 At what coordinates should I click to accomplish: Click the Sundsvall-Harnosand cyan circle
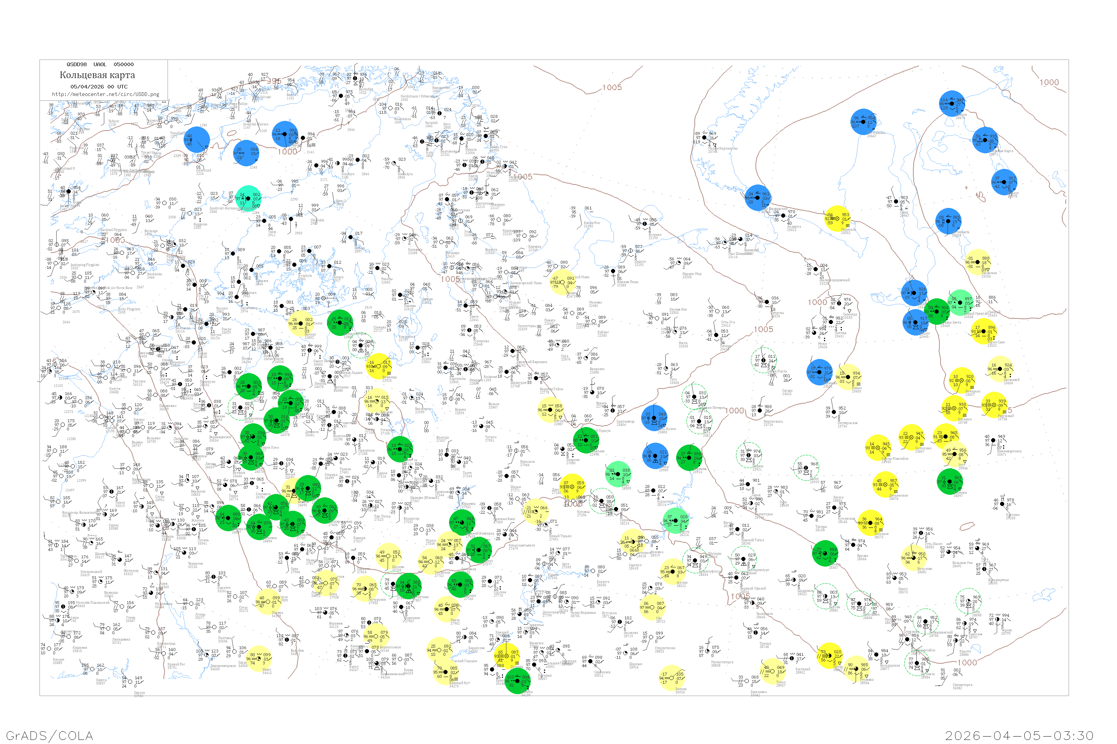click(x=248, y=198)
